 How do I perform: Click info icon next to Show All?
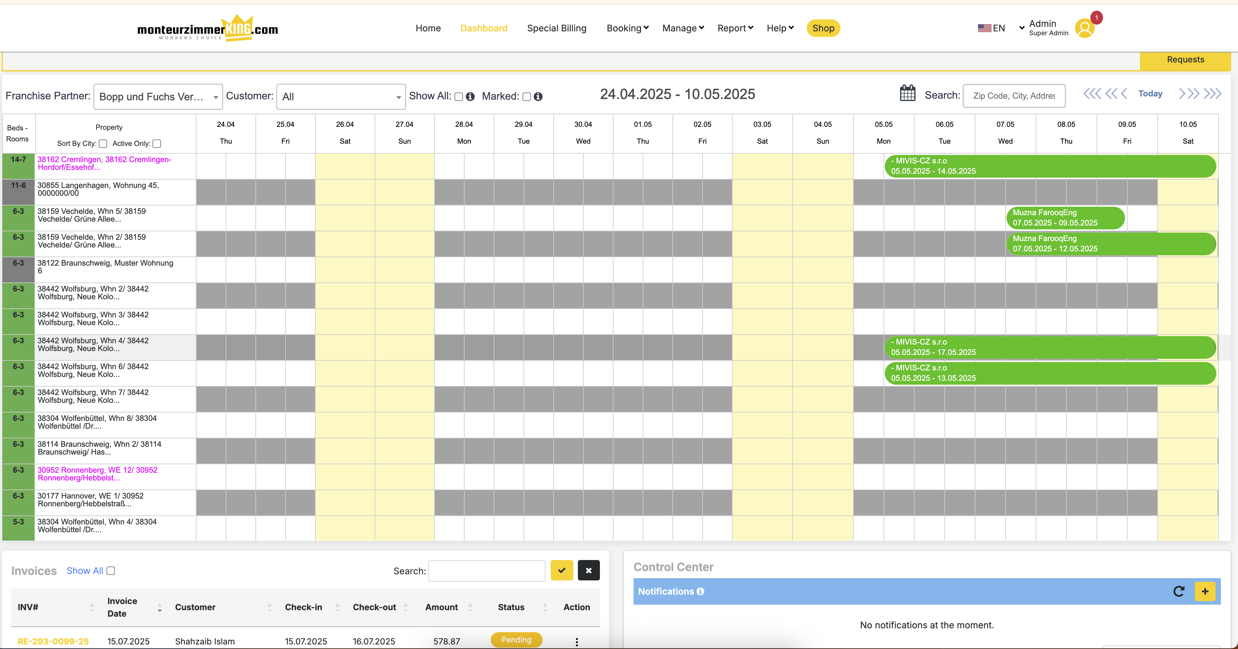470,96
